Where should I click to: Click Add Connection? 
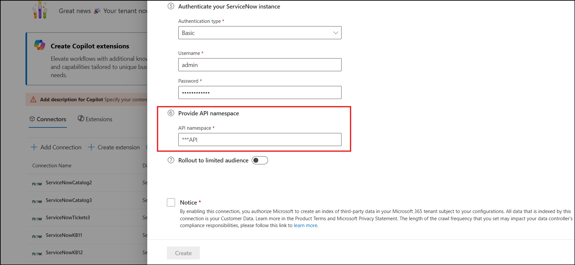point(56,147)
